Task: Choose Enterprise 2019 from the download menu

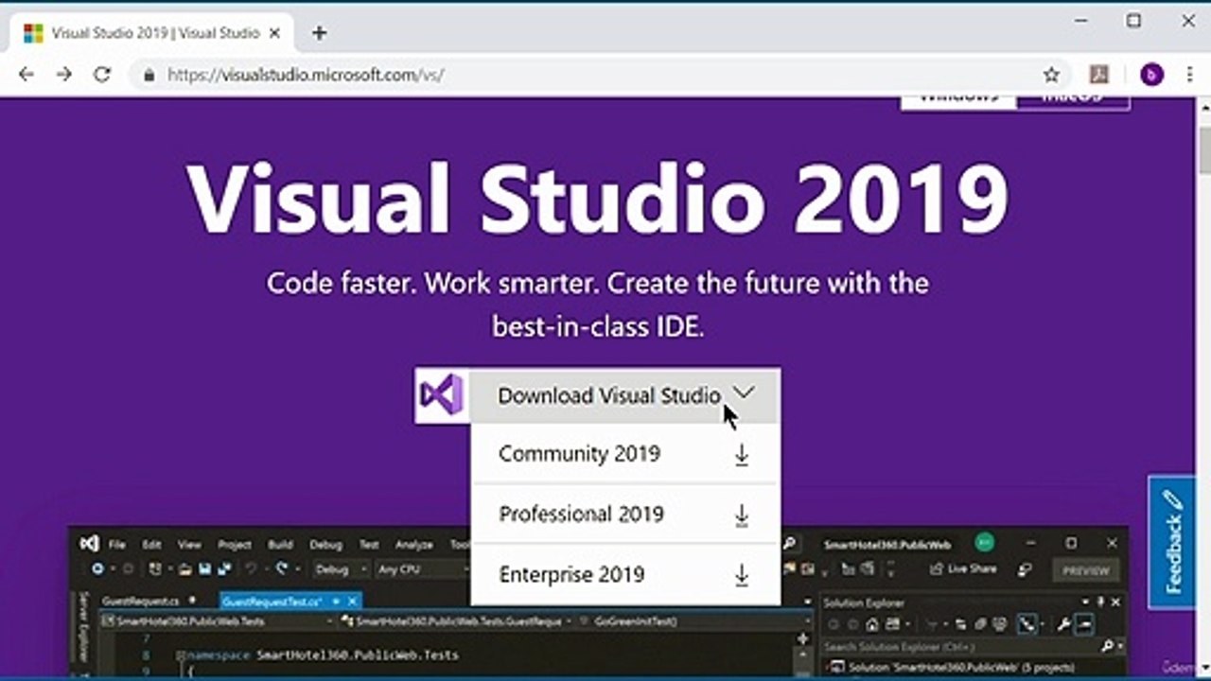Action: [x=625, y=574]
